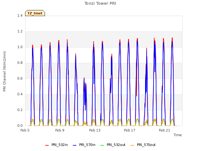Click the orange PRI_570out legend swatch
This screenshot has height=151, width=201.
(x=133, y=145)
